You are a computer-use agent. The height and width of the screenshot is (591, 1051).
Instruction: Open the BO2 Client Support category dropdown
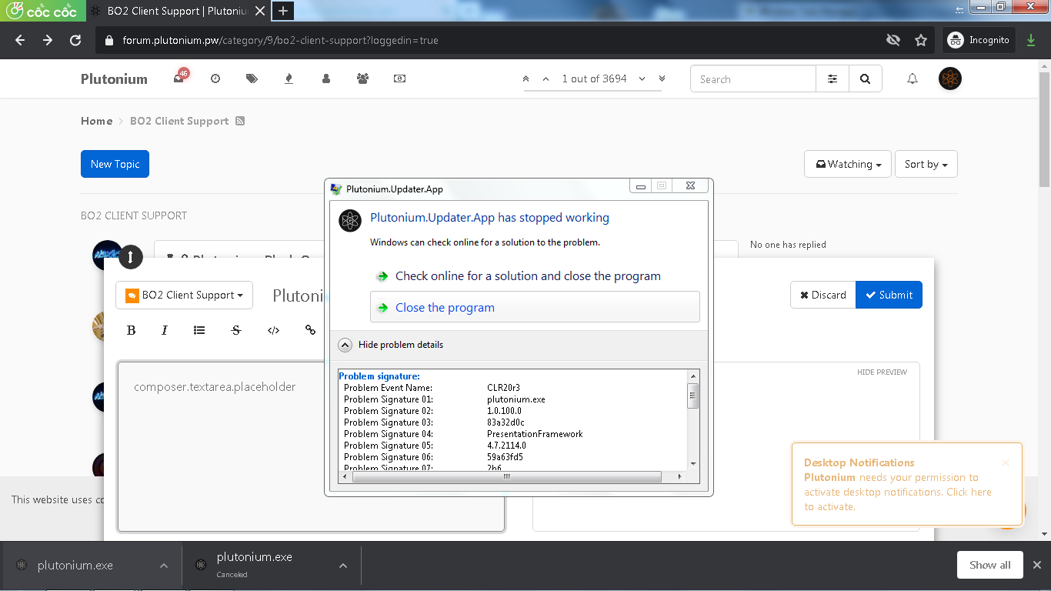click(185, 295)
